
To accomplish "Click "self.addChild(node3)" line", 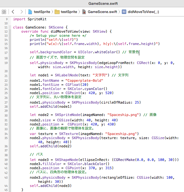I will point(51,186).
